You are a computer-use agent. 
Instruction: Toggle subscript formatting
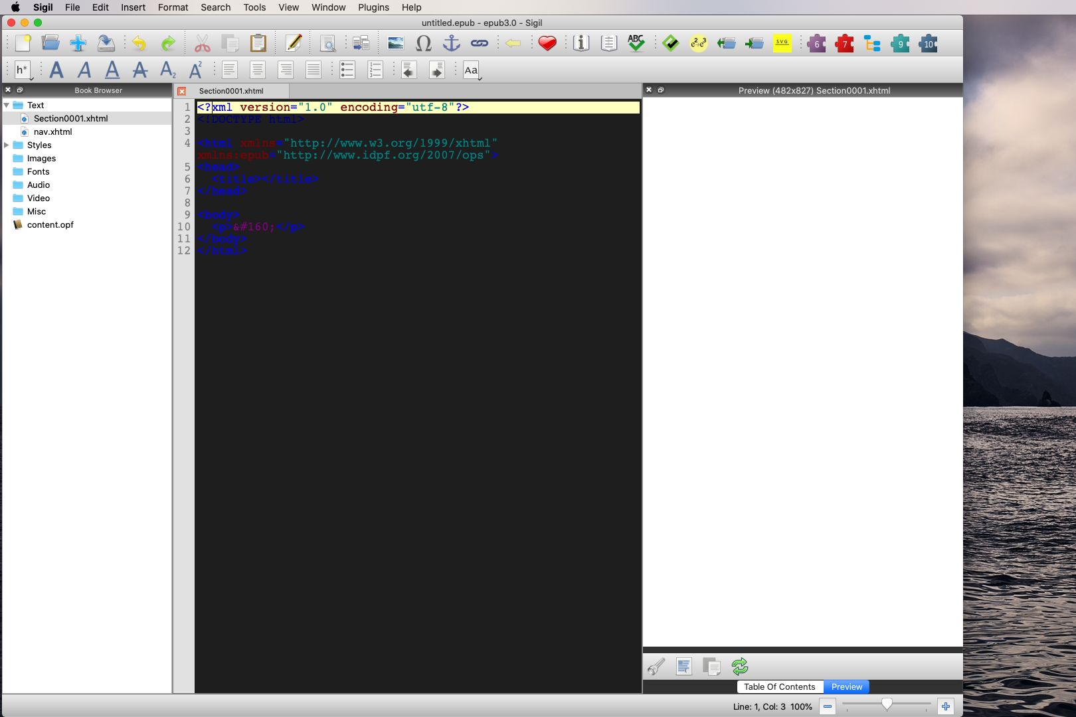168,70
